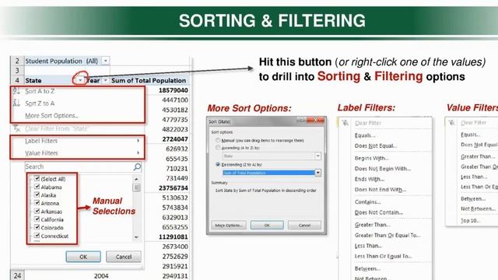Click the Sort A to Z icon

[x=16, y=91]
